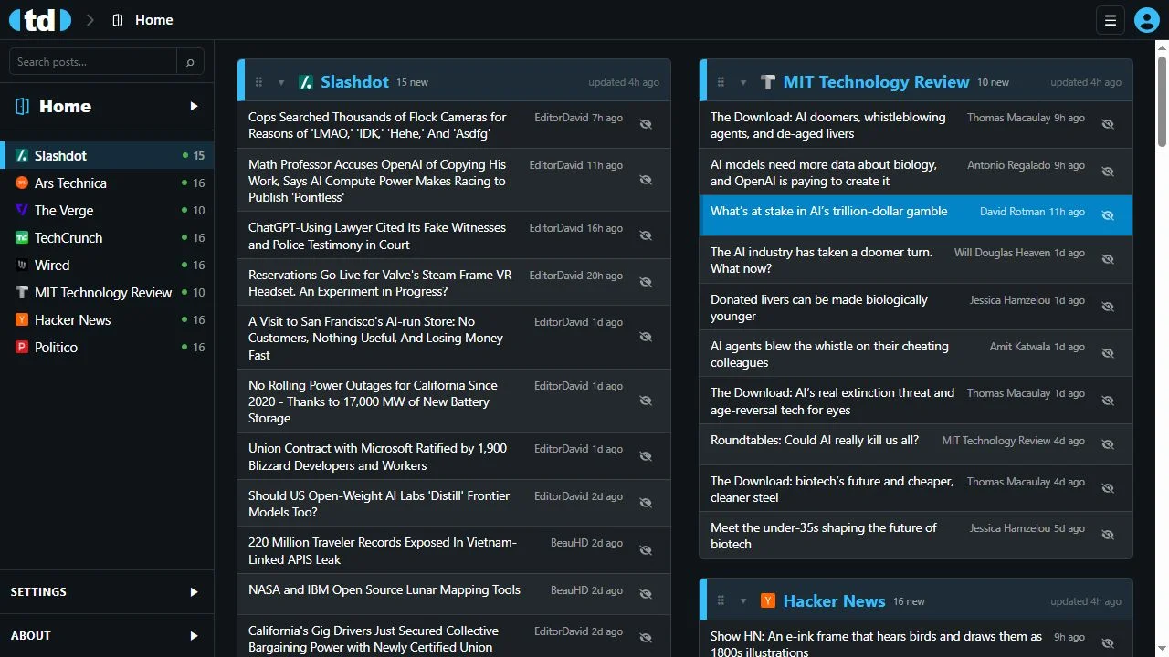
Task: Click the Slashdot feed icon in sidebar
Action: pos(22,156)
